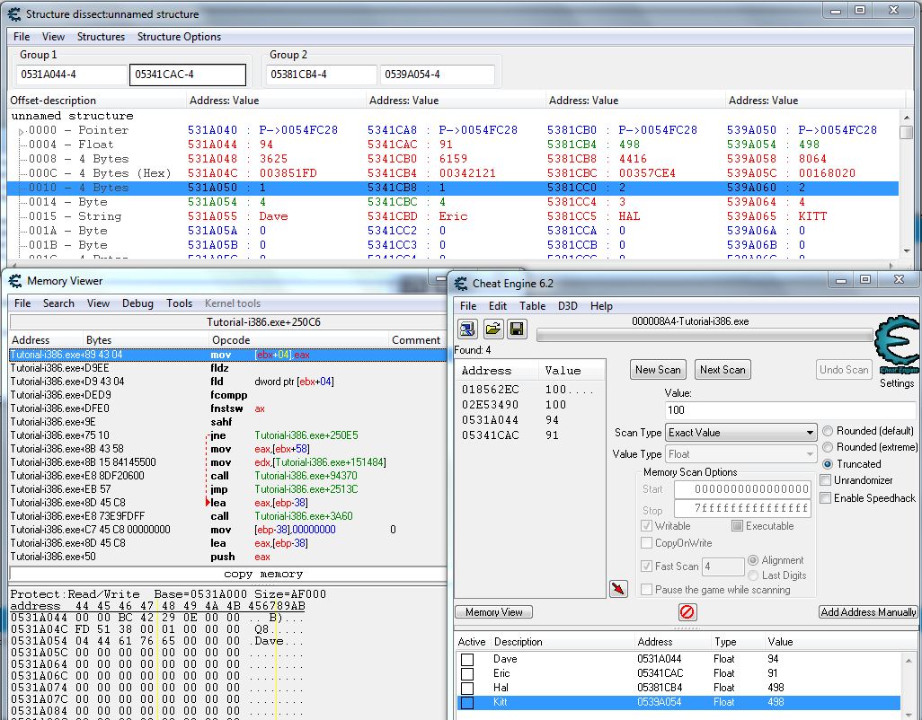Click Add Address Manually

pyautogui.click(x=866, y=611)
